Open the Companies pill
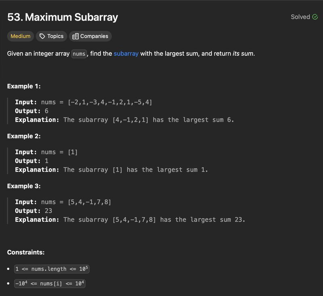 click(90, 36)
